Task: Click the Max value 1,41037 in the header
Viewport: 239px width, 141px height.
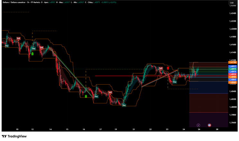Action: coord(67,3)
